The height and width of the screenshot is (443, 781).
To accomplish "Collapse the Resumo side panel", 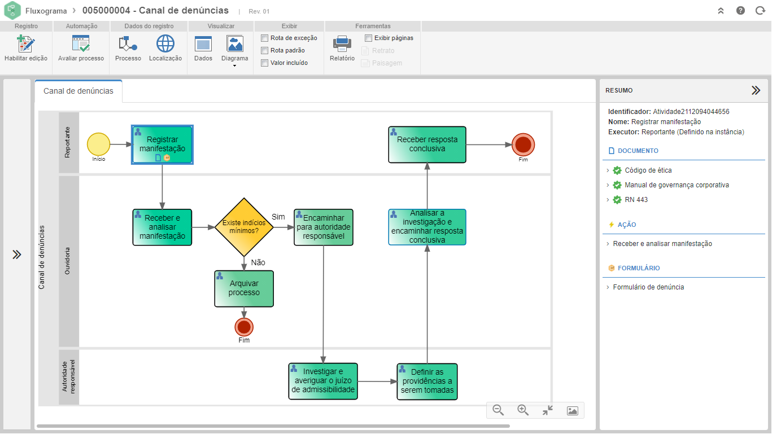I will [x=756, y=90].
